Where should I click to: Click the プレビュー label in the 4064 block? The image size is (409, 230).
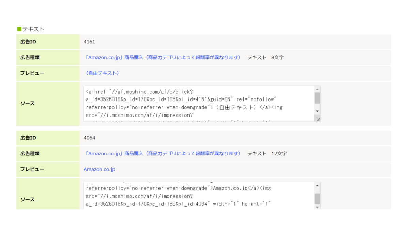pyautogui.click(x=32, y=169)
